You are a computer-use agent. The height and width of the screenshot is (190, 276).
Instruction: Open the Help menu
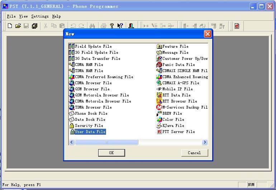56,16
